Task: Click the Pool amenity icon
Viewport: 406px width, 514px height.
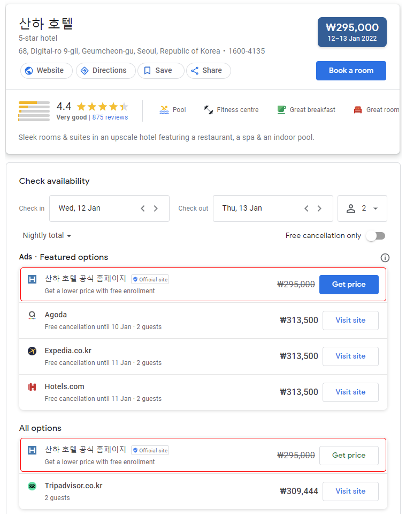Action: (x=164, y=110)
